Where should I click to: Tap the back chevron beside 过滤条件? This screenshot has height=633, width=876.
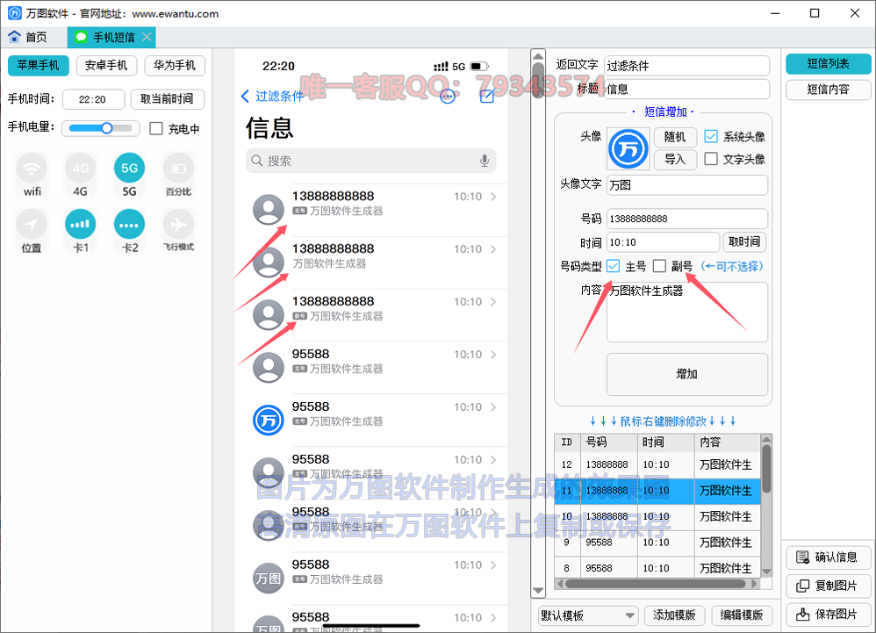[245, 97]
